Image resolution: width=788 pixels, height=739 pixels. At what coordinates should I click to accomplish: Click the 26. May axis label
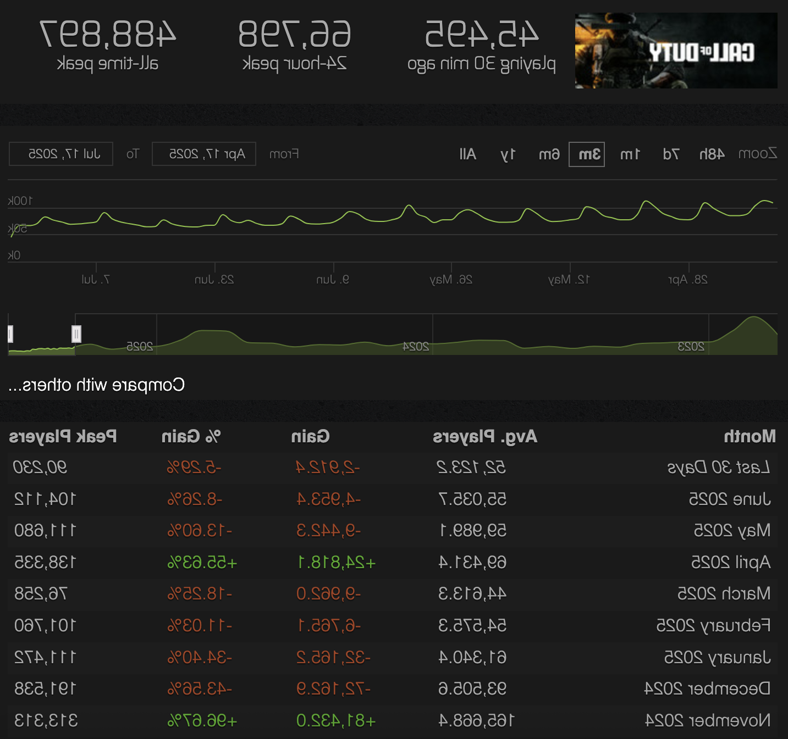pos(451,280)
